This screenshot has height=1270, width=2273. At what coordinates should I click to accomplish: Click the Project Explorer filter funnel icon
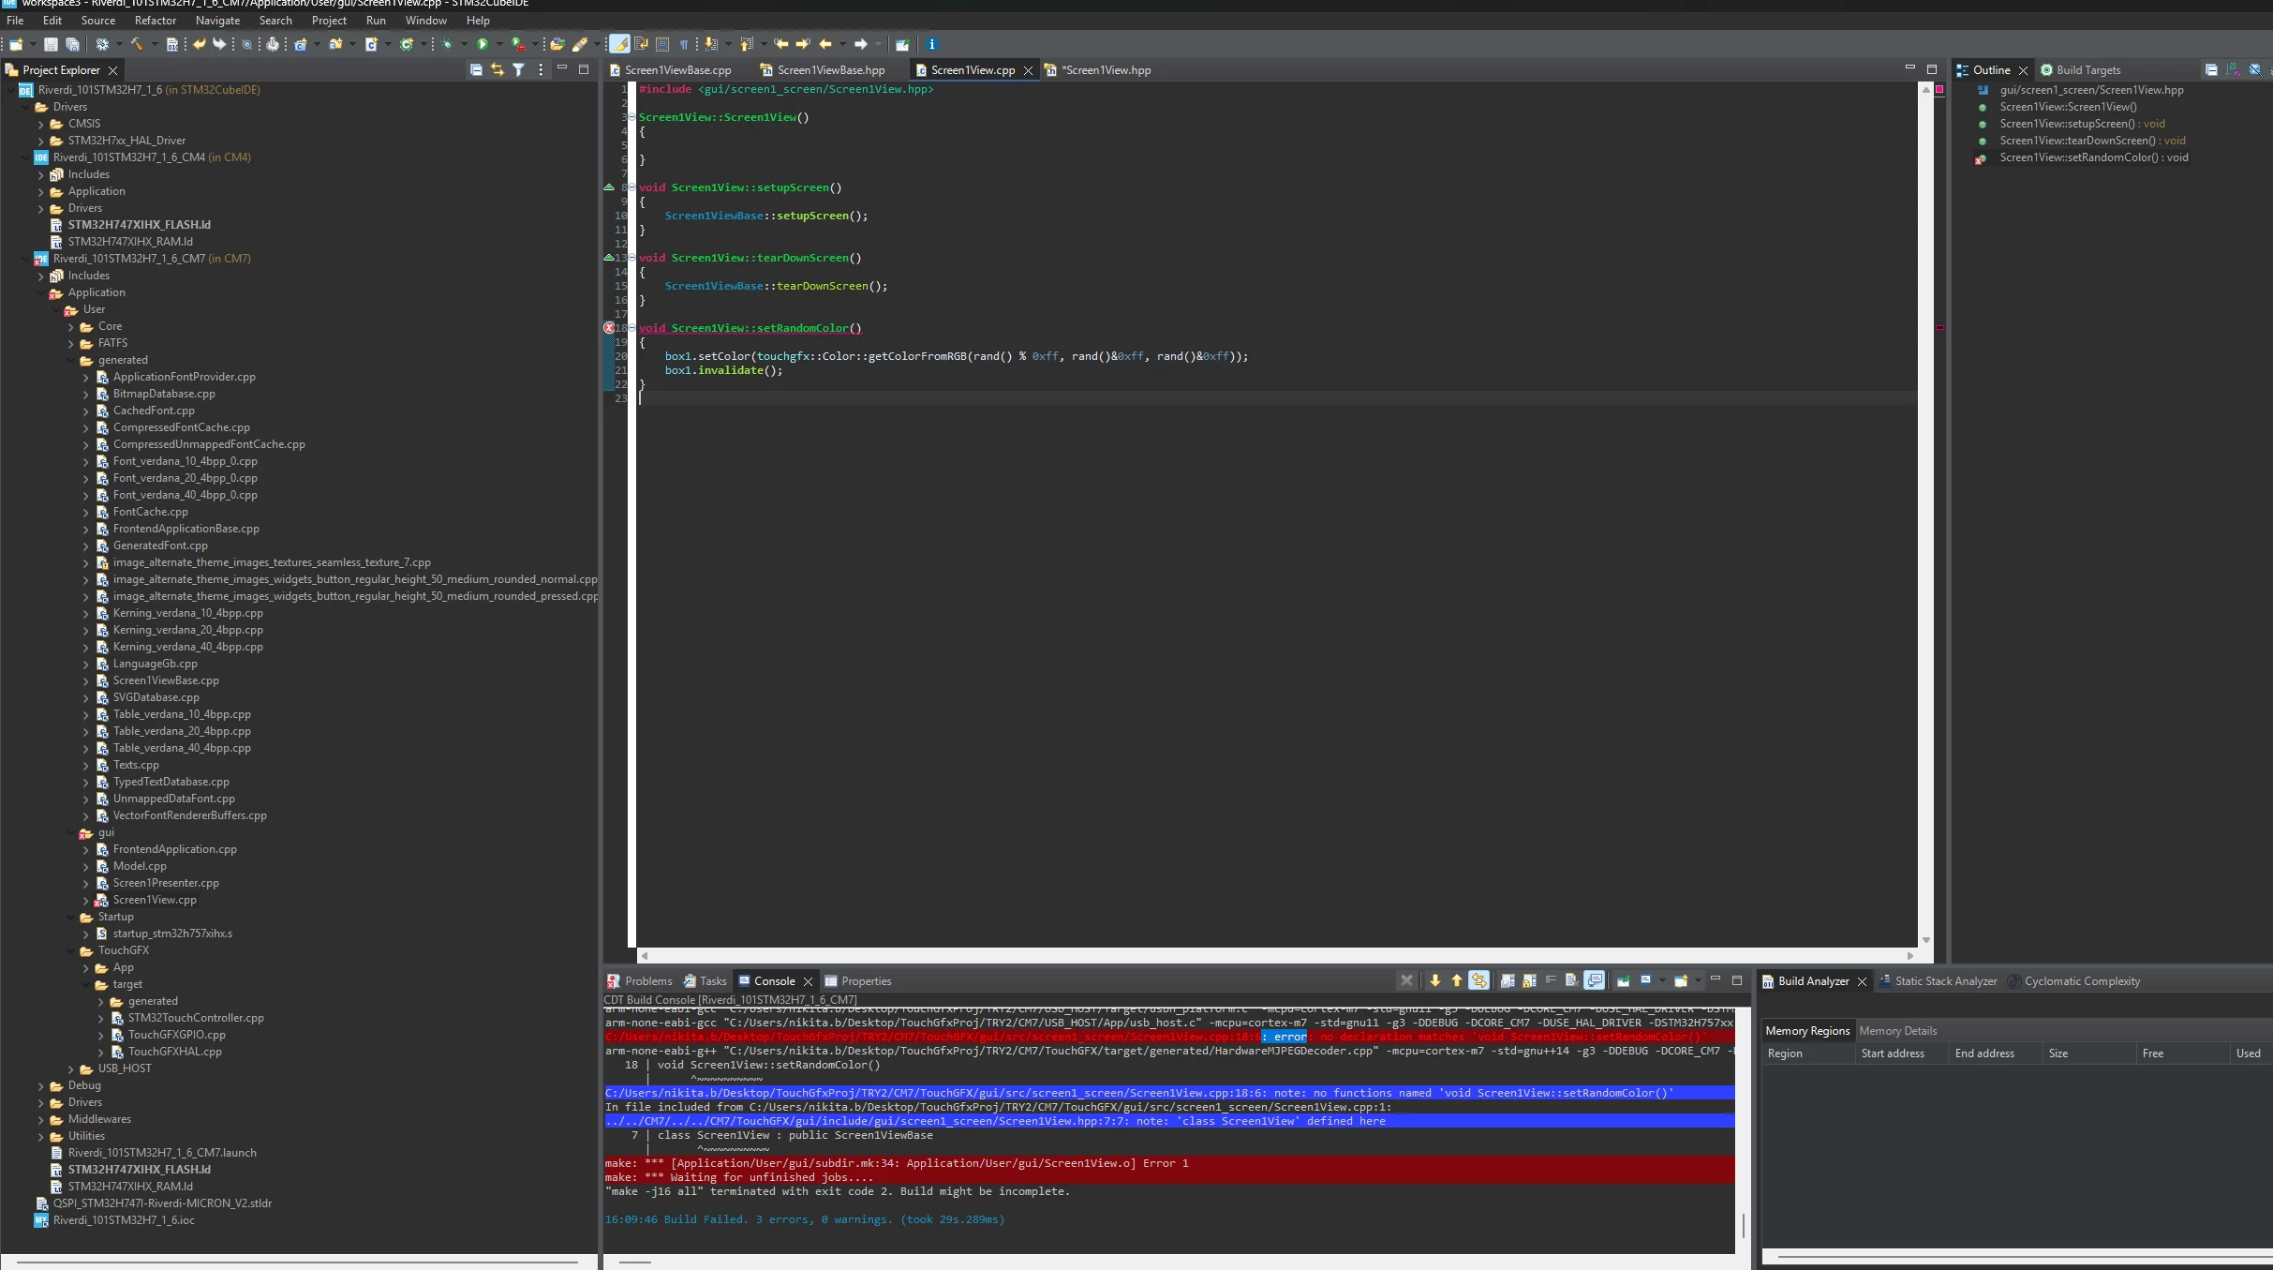518,69
